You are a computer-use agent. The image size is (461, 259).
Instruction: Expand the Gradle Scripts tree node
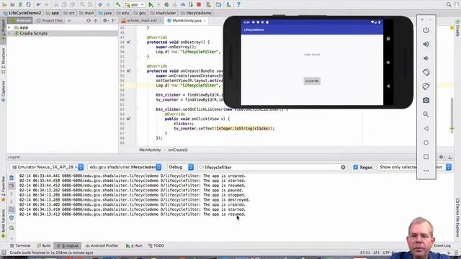click(9, 34)
